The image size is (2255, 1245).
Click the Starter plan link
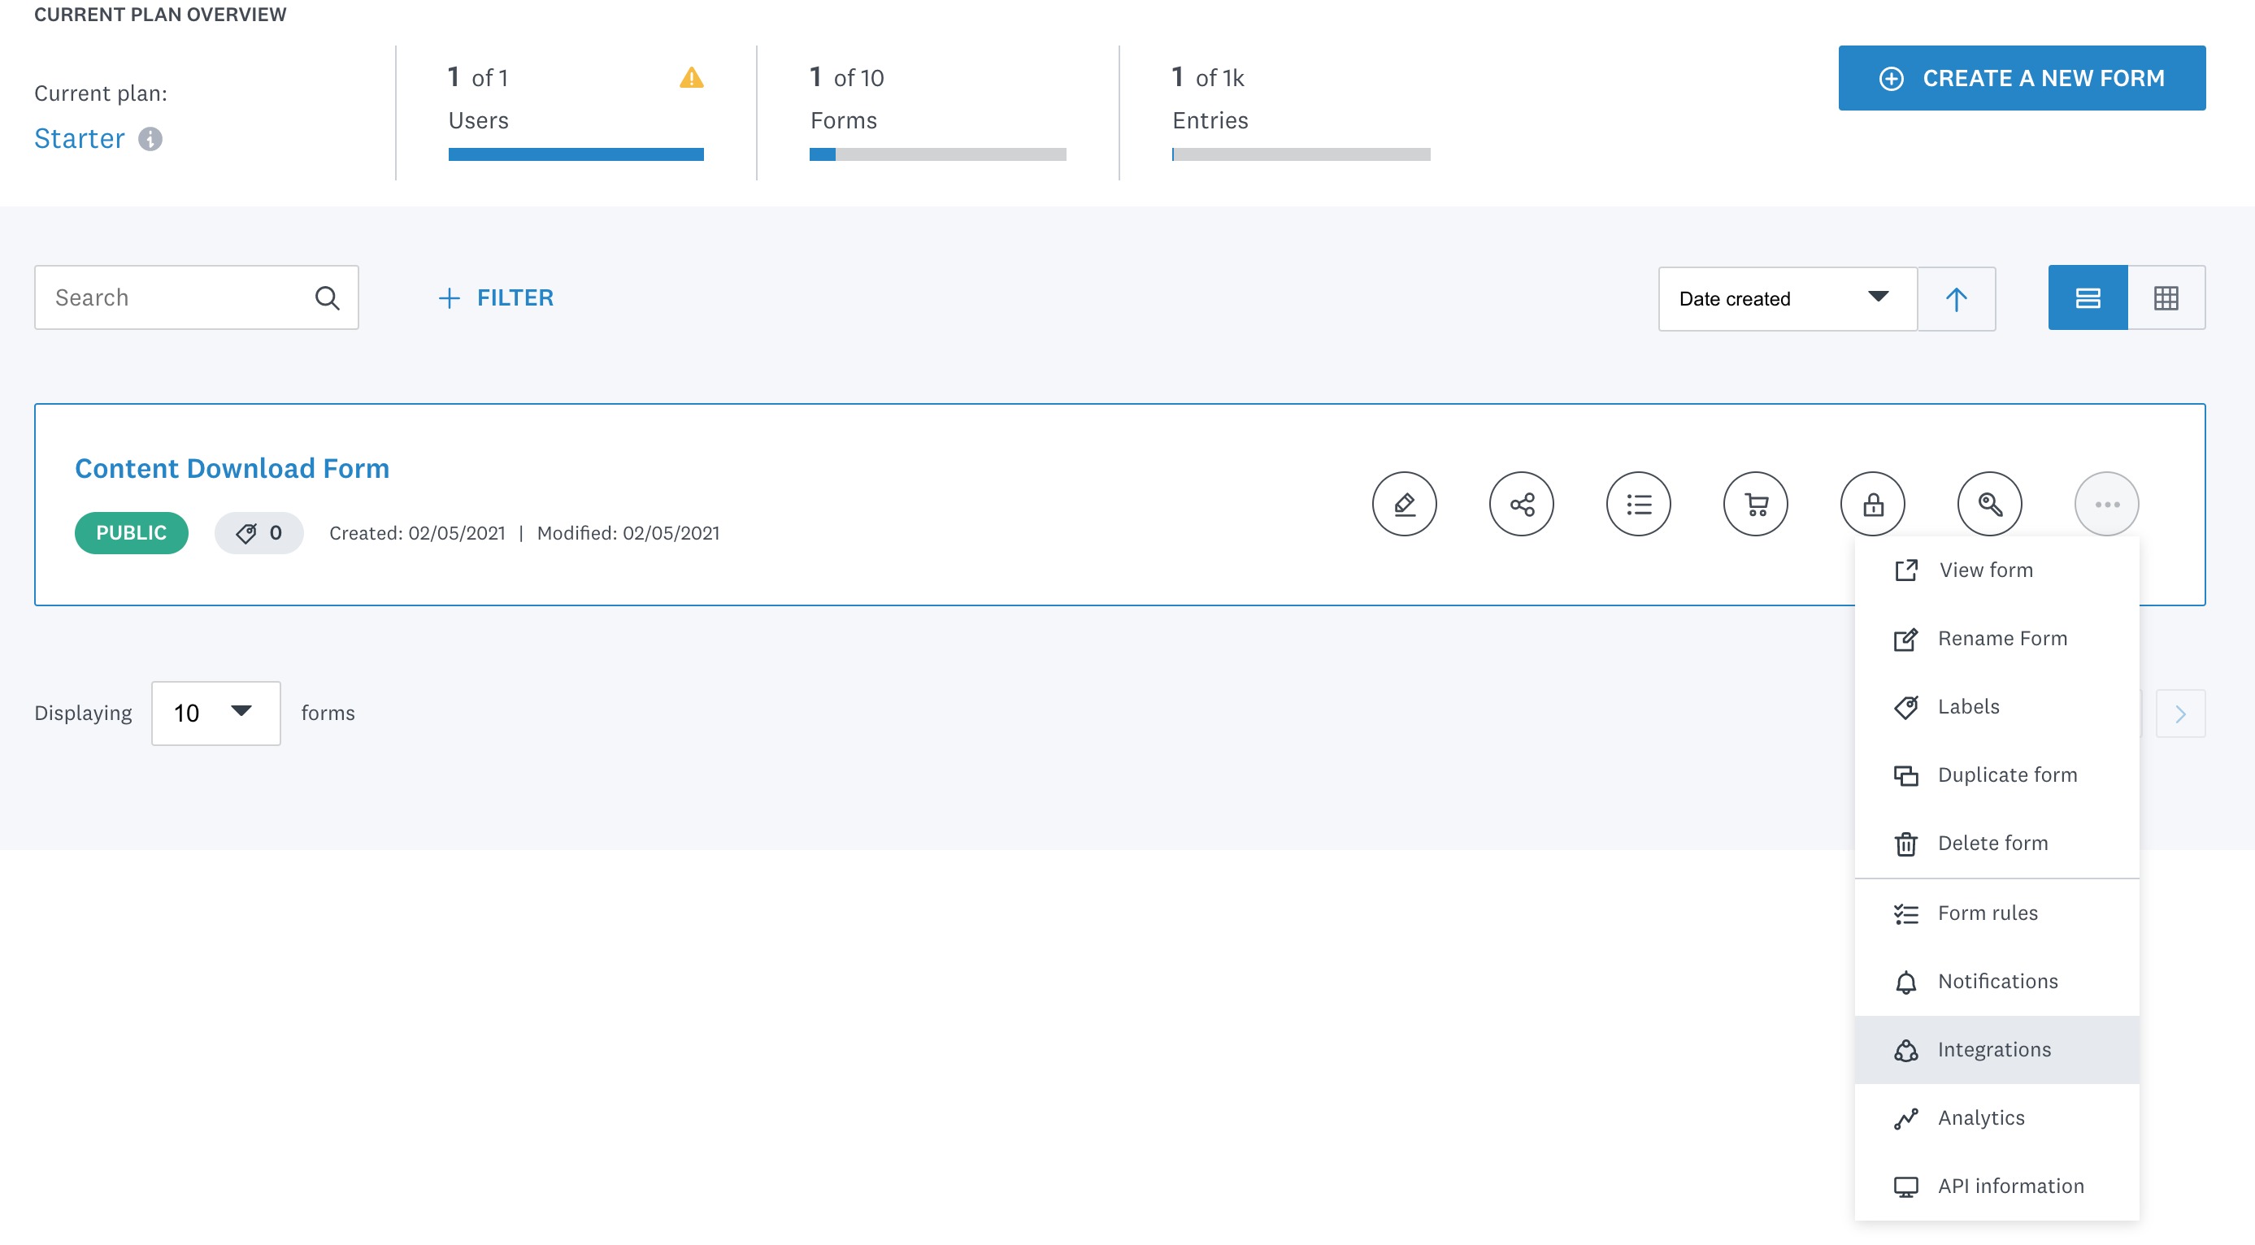[80, 138]
